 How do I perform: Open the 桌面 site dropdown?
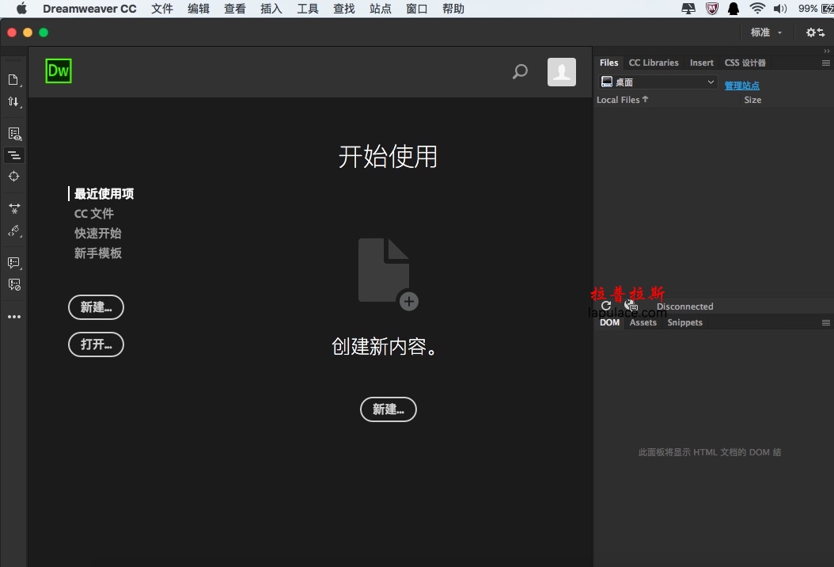658,82
